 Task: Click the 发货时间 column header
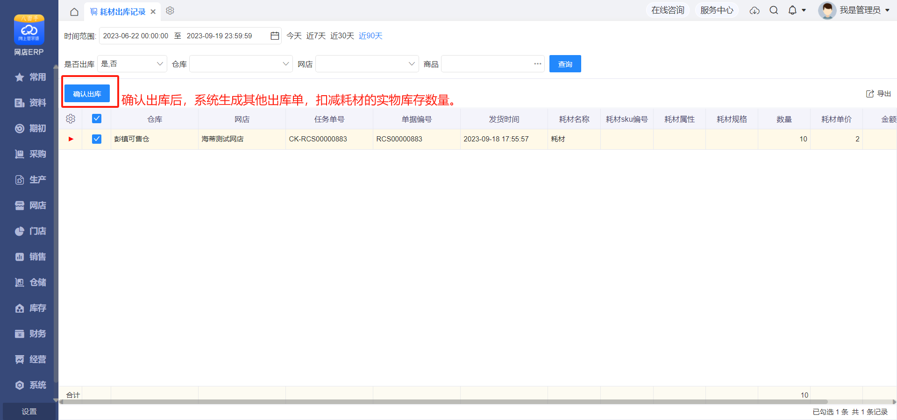tap(504, 119)
